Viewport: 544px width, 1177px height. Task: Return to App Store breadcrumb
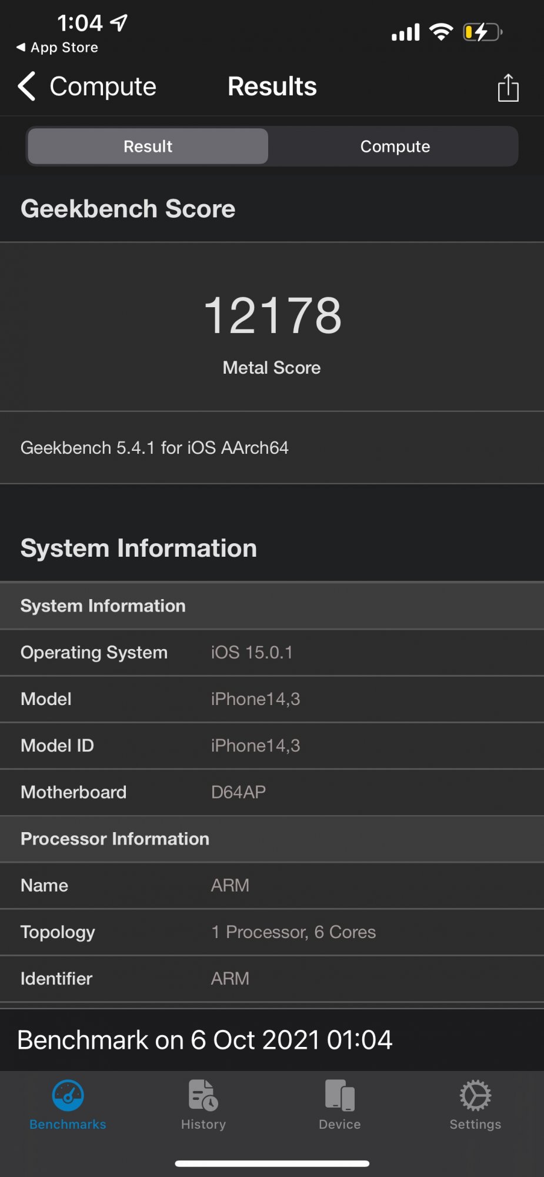click(57, 48)
